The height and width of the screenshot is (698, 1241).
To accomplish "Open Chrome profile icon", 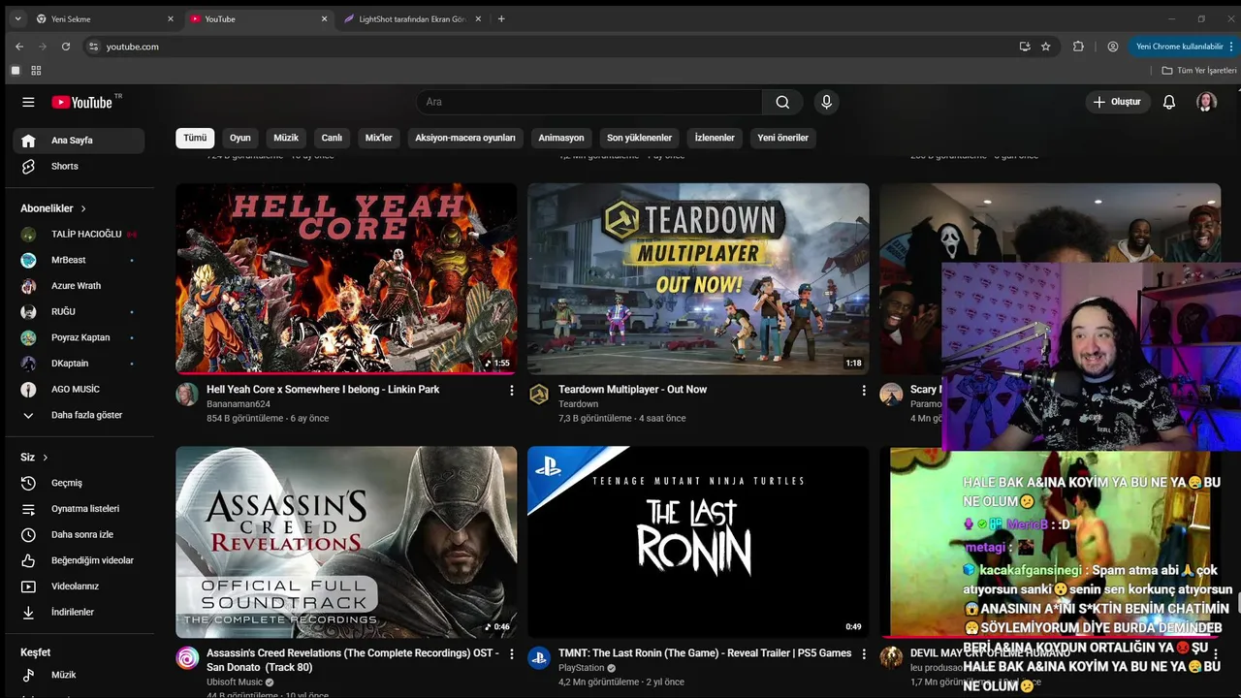I will coord(1113,47).
